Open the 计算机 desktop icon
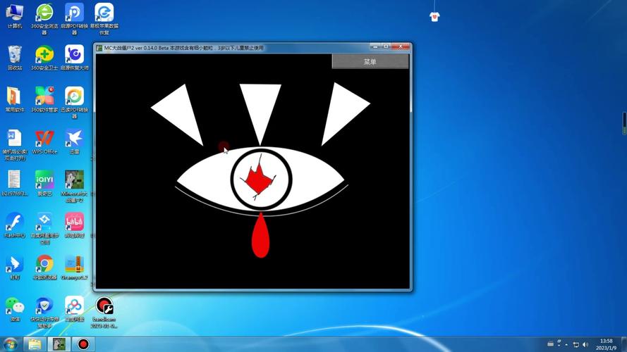The image size is (627, 352). click(x=14, y=16)
